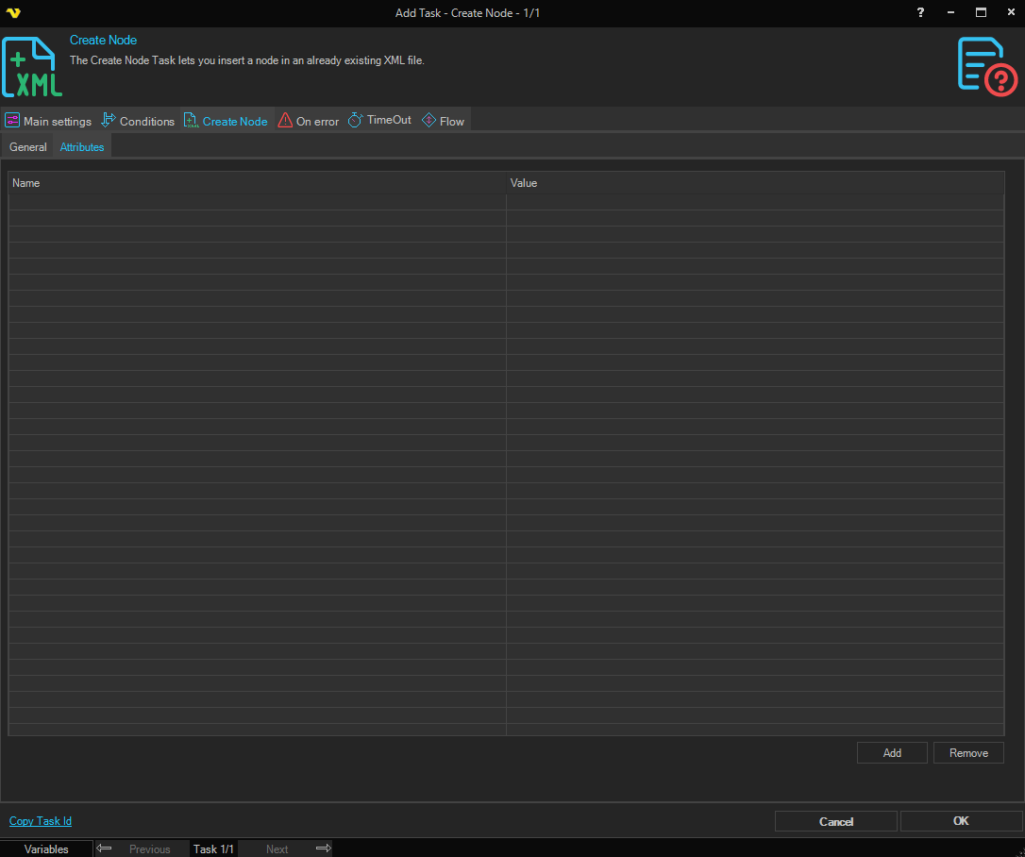Switch to the General sub-tab
The image size is (1025, 857).
point(28,147)
